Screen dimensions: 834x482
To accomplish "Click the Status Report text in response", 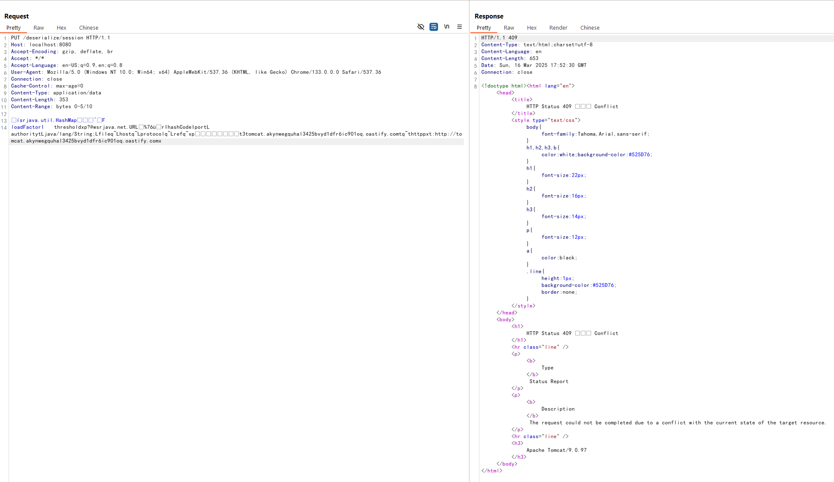I will 549,381.
